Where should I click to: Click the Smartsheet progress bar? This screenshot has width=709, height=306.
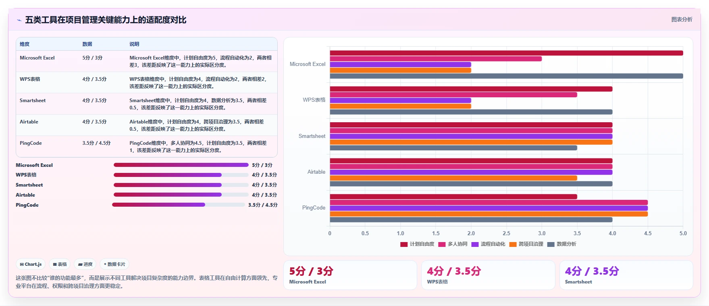(x=181, y=185)
